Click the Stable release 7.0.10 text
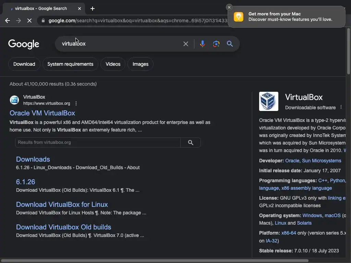The image size is (351, 263). [299, 251]
